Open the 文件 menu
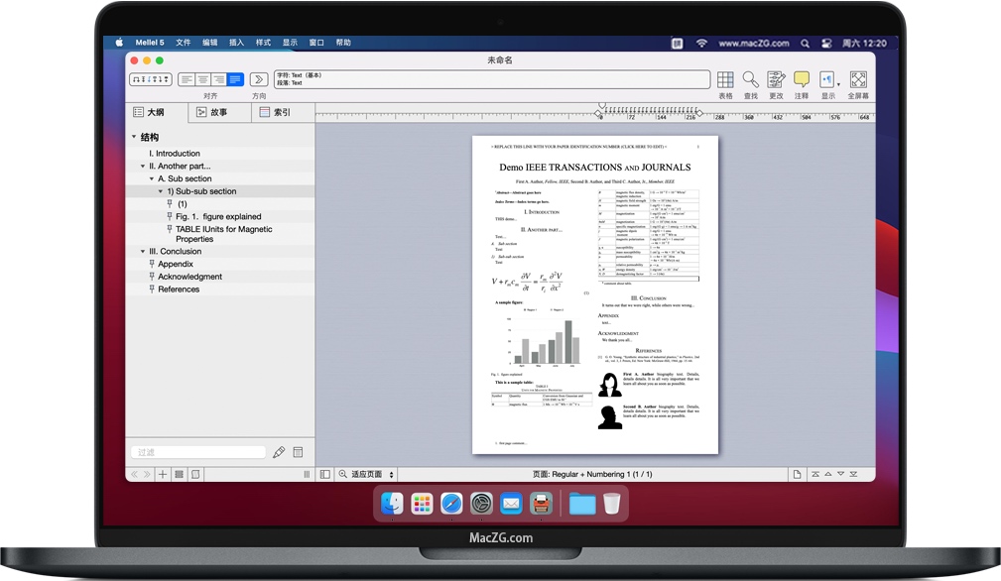 point(184,43)
